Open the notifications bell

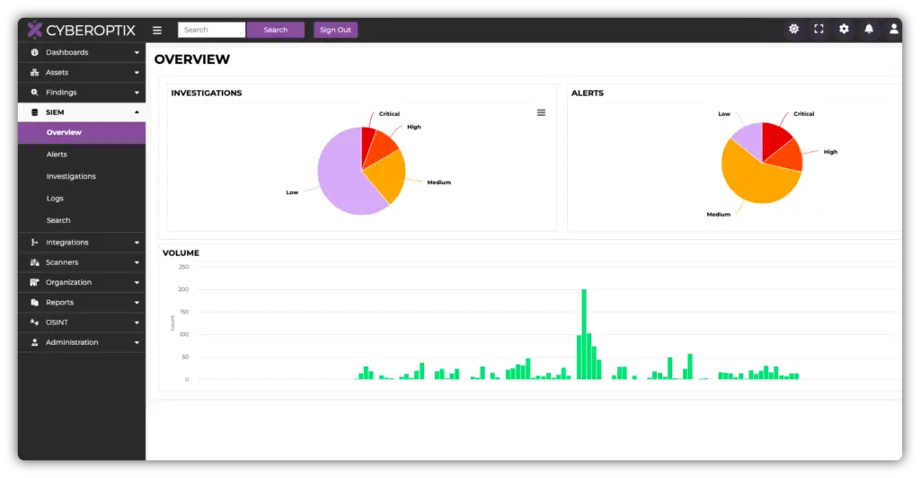click(869, 29)
